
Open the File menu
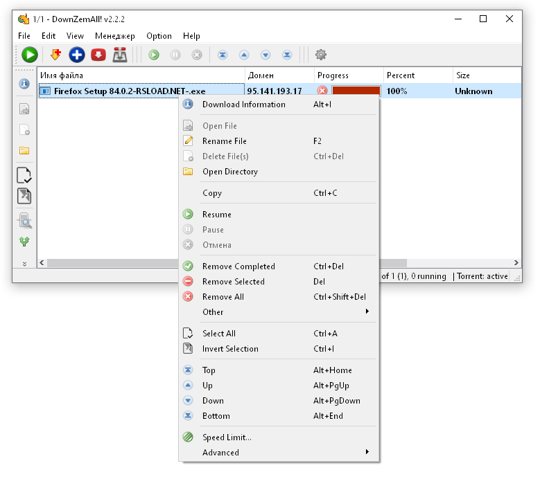point(24,36)
